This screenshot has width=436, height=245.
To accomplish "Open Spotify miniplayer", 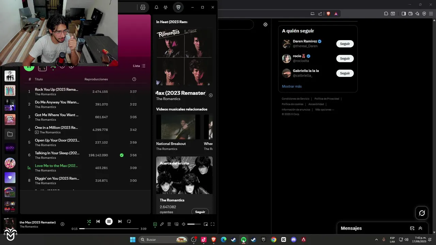I will (x=206, y=224).
